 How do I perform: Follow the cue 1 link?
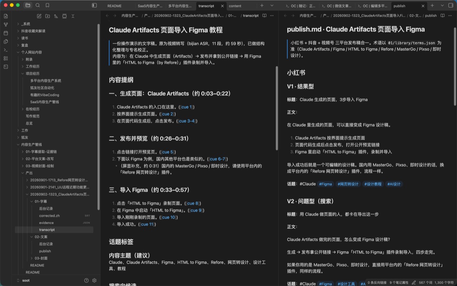(x=187, y=107)
